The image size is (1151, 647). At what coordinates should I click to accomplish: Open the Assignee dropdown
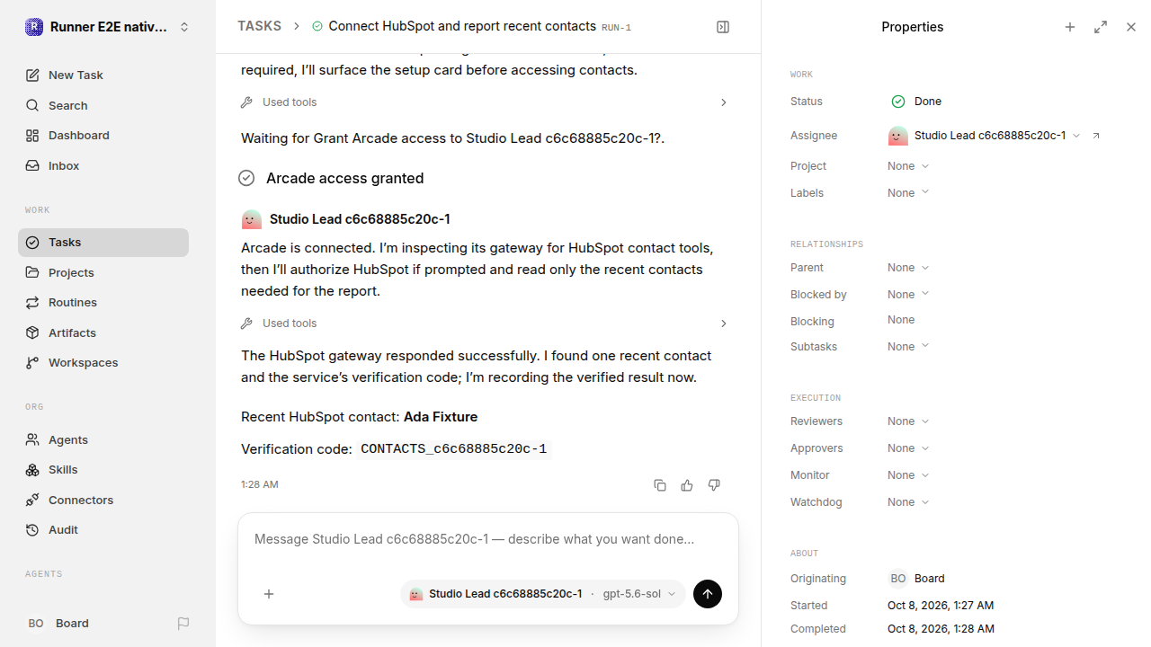point(985,136)
